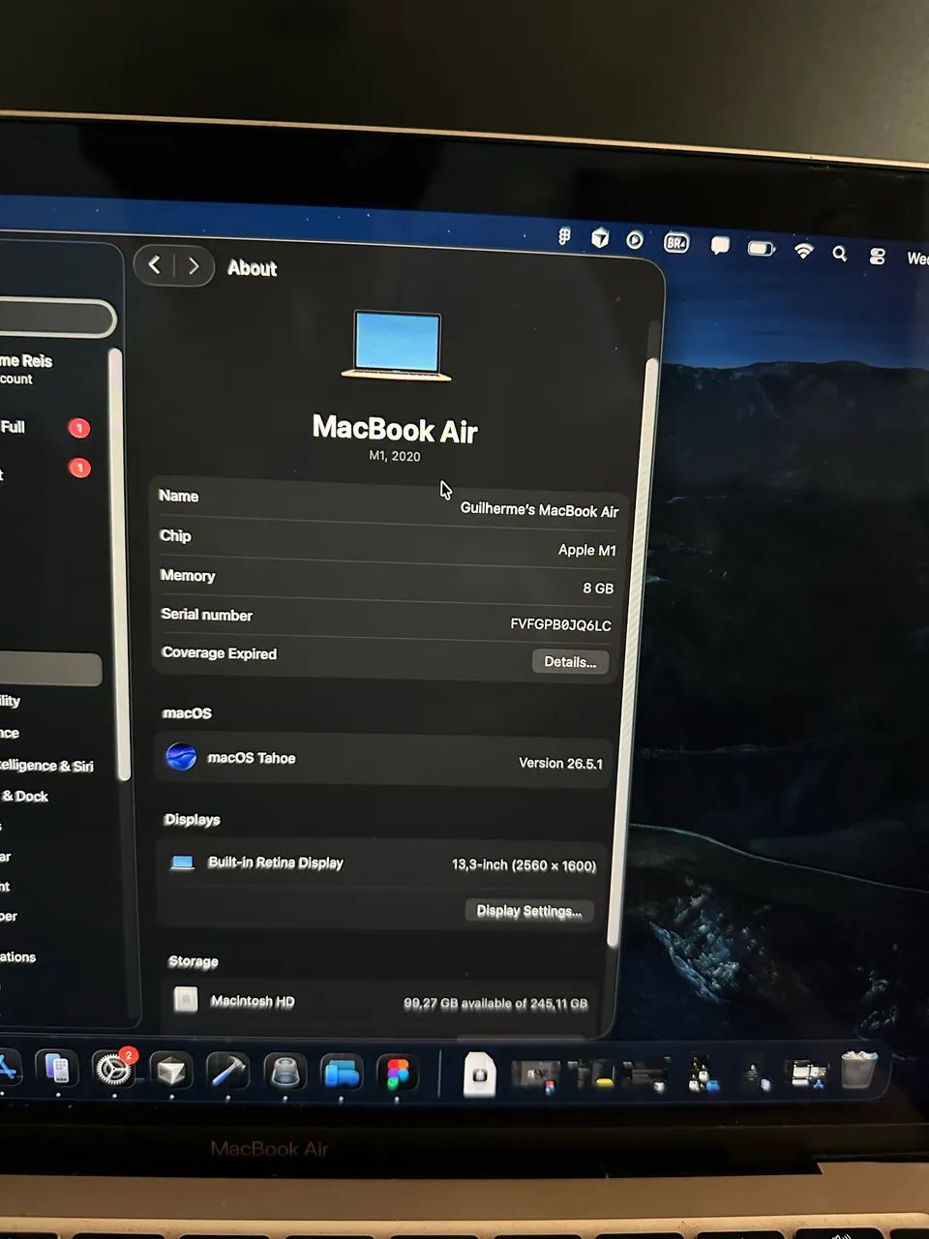
Task: Open the white document icon in Dock
Action: click(x=480, y=1074)
